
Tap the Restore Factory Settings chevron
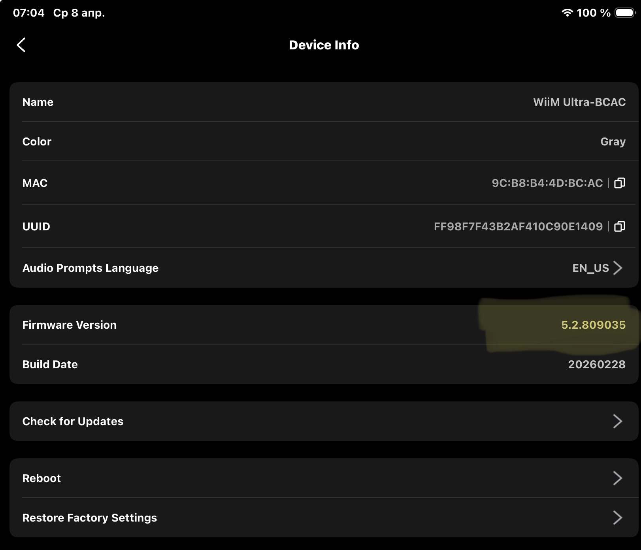click(618, 518)
